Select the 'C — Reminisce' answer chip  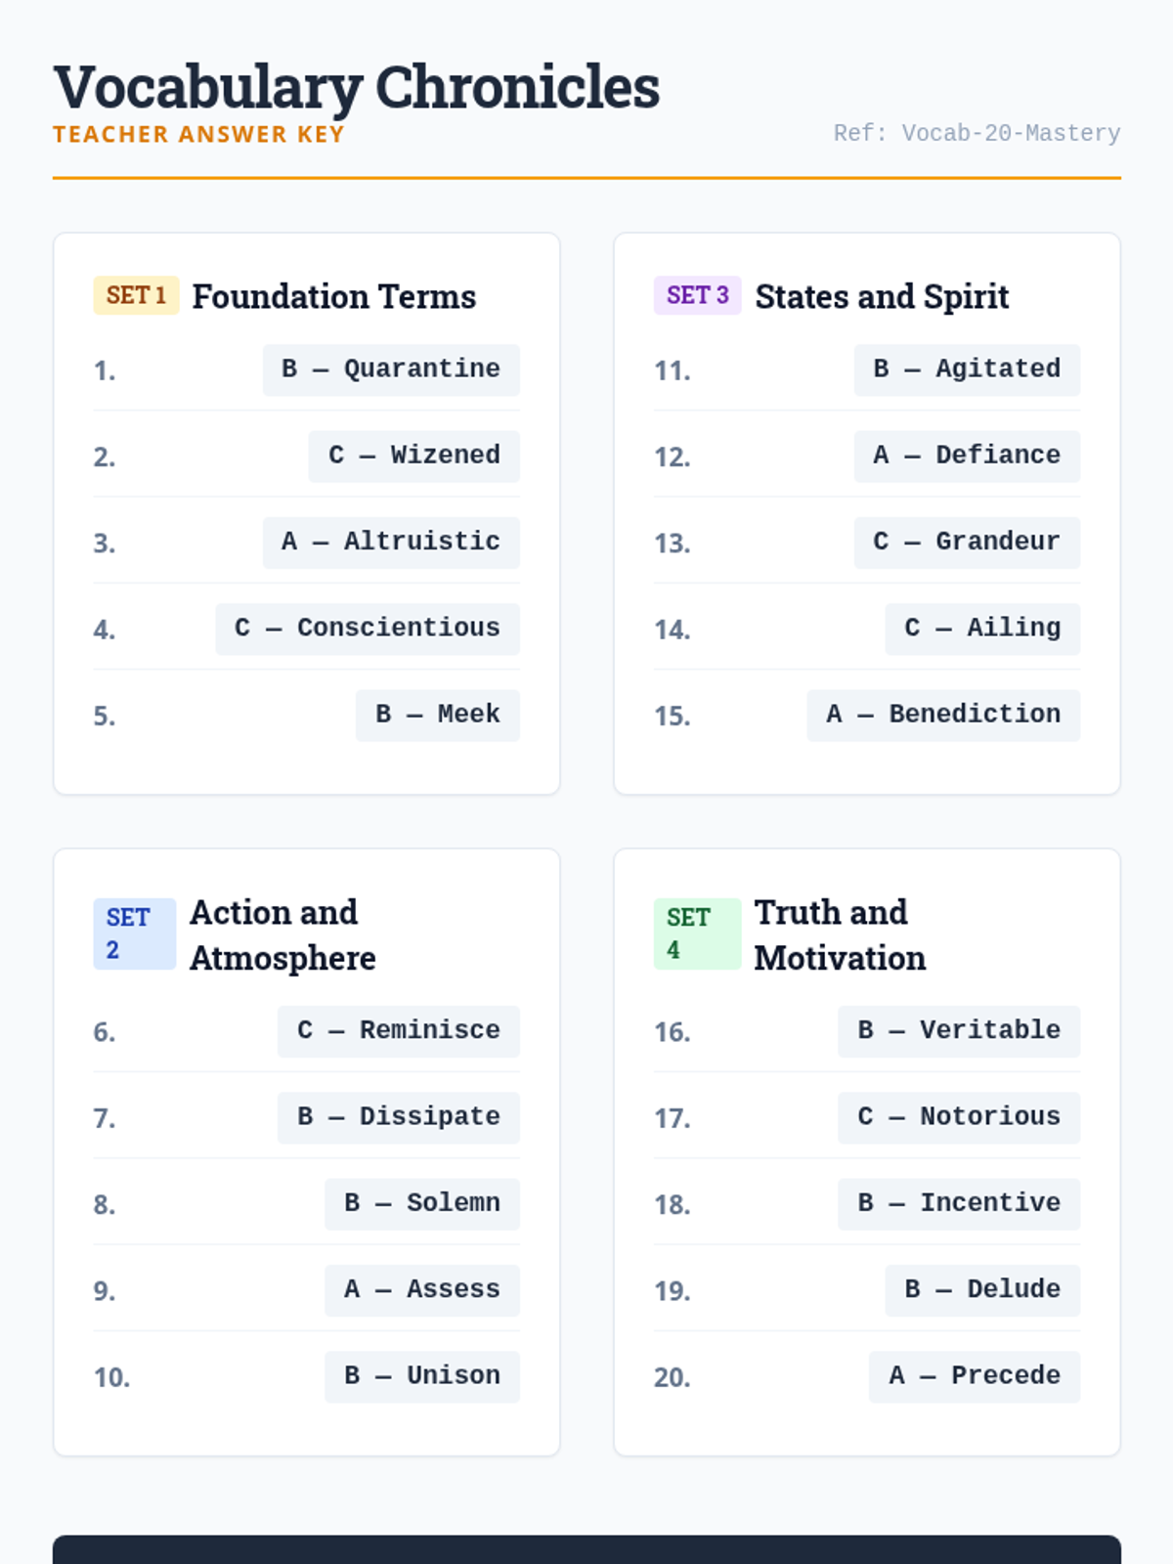pyautogui.click(x=399, y=1031)
